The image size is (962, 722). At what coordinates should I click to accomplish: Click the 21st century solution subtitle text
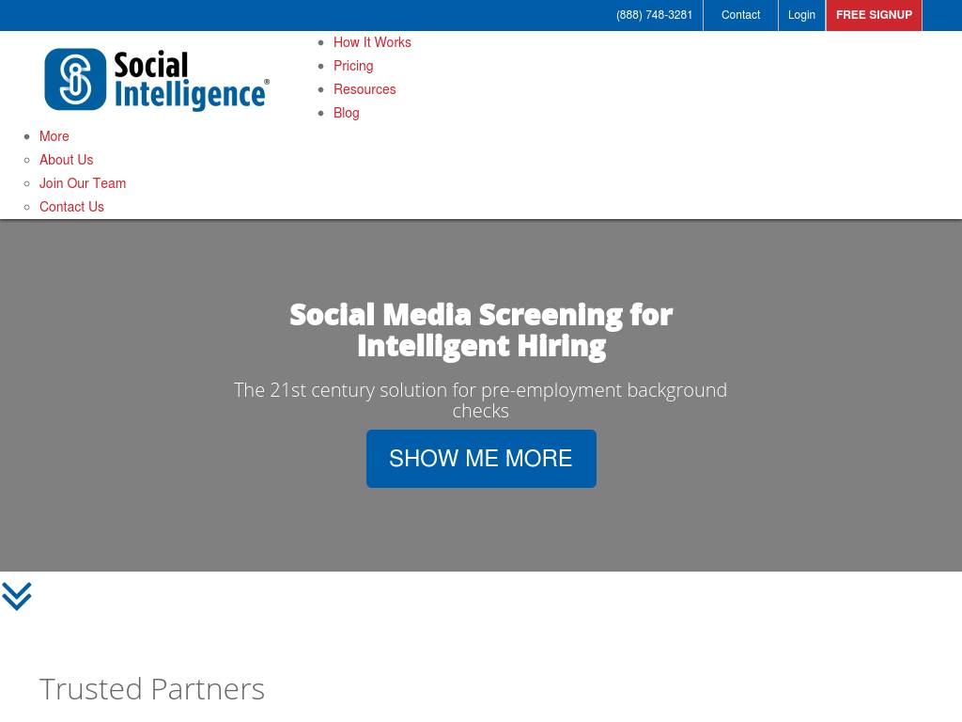480,400
